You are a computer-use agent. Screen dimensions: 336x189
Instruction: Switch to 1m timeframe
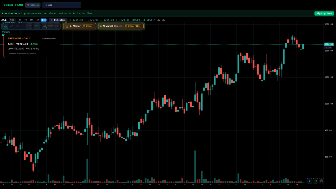(20, 20)
